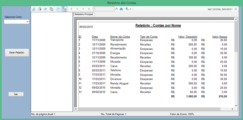Click the SAP CRYSTAL REPORTS logo text

[x=220, y=9]
